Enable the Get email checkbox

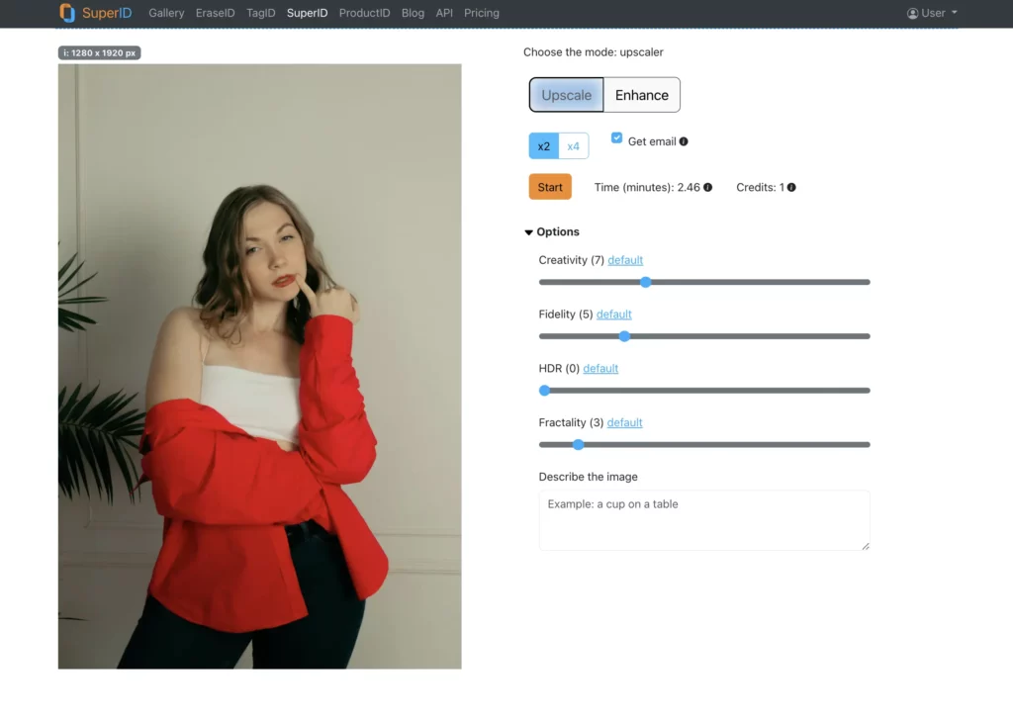pyautogui.click(x=615, y=139)
